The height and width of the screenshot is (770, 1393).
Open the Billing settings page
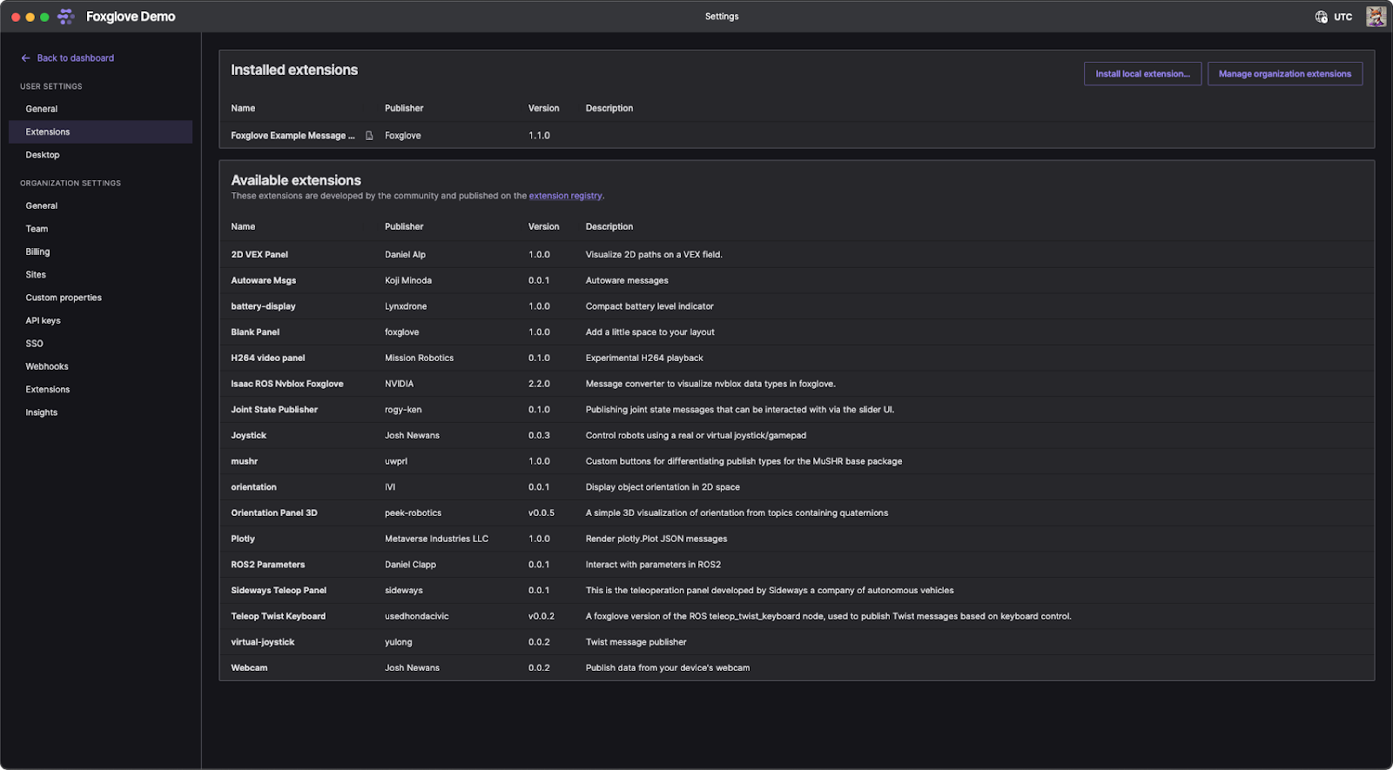[x=37, y=251]
